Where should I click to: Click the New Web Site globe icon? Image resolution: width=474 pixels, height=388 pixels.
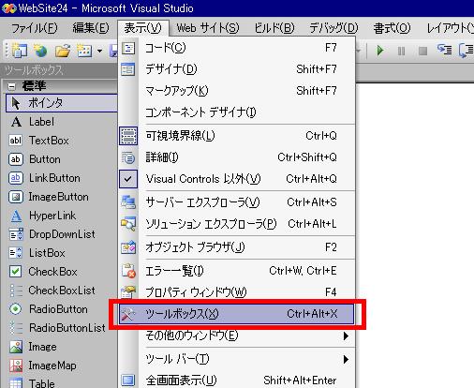click(x=40, y=51)
